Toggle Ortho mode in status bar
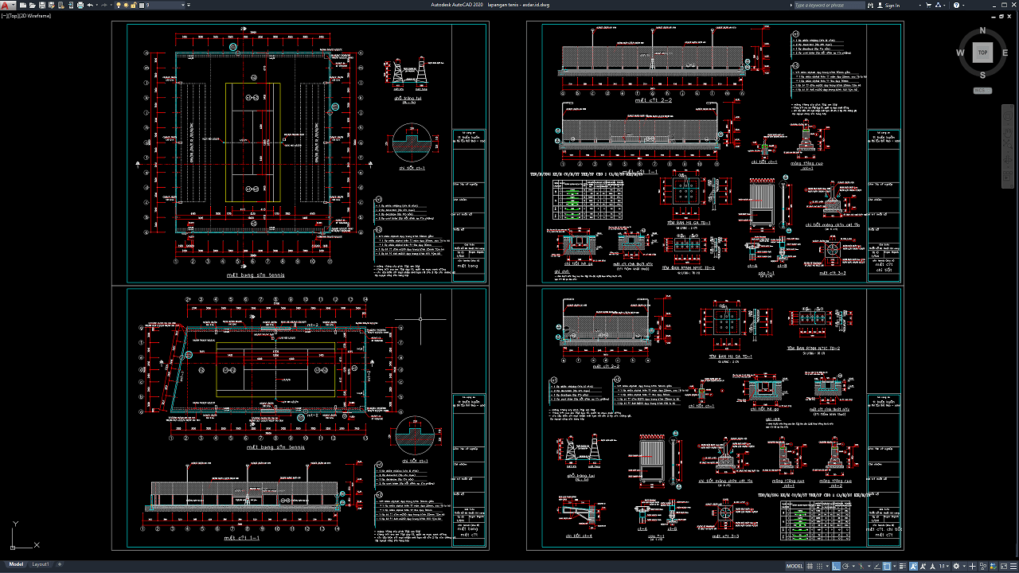The width and height of the screenshot is (1019, 573). pos(836,567)
